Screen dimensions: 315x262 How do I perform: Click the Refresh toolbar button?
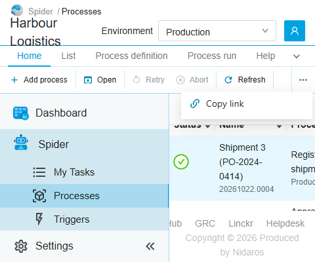pos(245,80)
